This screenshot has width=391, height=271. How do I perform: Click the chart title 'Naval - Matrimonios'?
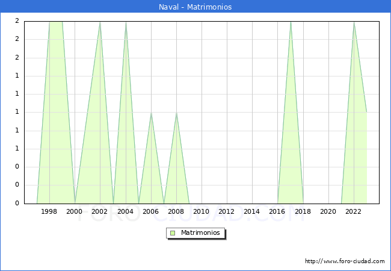click(195, 7)
